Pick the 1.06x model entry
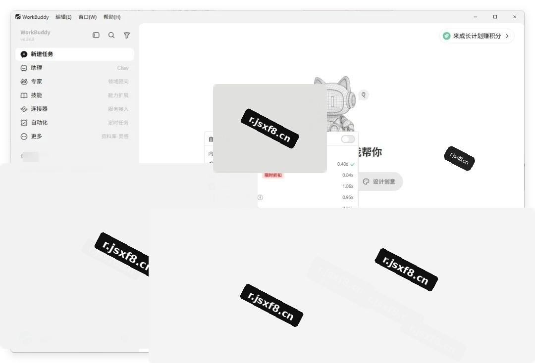Image resolution: width=535 pixels, height=363 pixels. click(308, 186)
